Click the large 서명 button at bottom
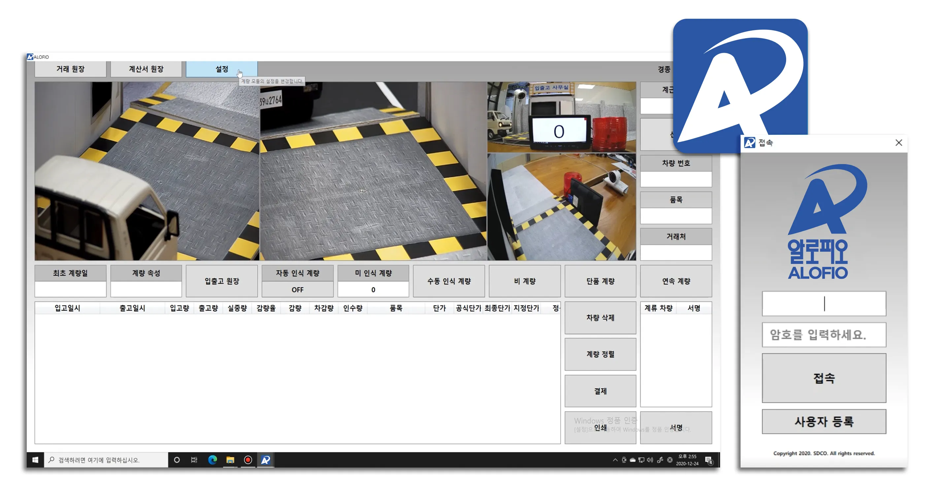The image size is (928, 485). pos(676,428)
